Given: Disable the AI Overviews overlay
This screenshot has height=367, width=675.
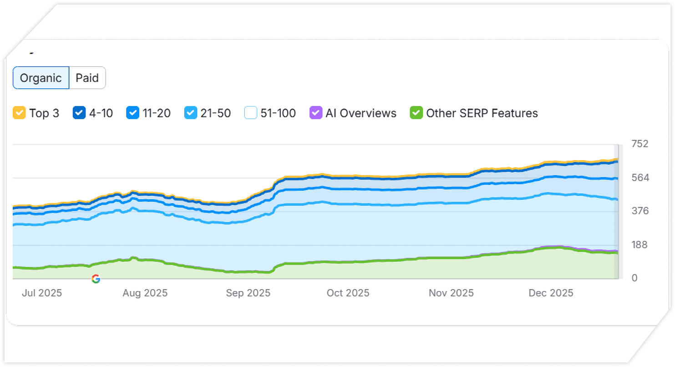Looking at the screenshot, I should (315, 113).
